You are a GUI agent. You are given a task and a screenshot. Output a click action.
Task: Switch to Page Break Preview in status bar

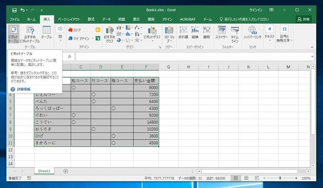pos(257,178)
